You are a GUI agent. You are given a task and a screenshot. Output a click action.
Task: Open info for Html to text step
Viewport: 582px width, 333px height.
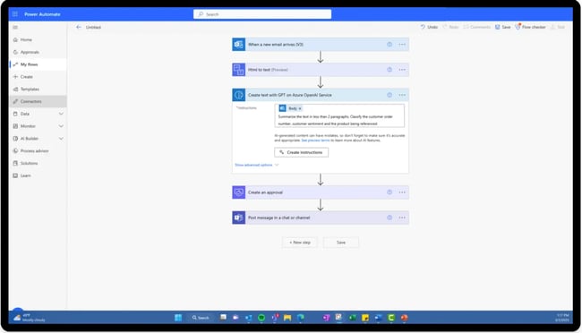tap(389, 70)
